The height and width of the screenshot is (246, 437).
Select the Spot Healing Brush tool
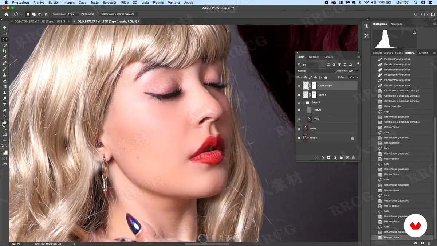pyautogui.click(x=5, y=63)
